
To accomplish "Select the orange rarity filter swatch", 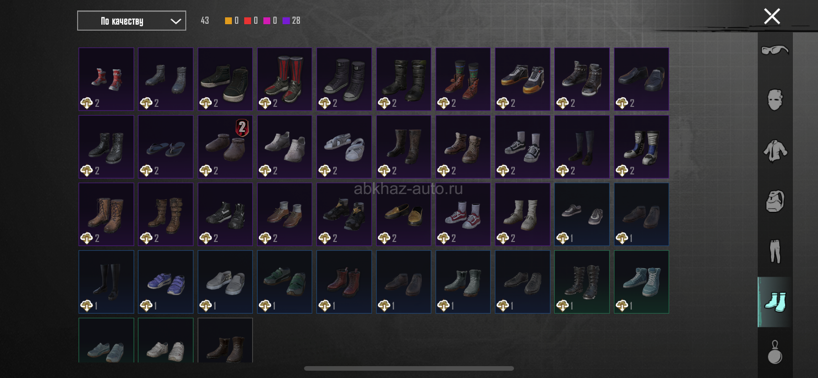I will tap(228, 21).
